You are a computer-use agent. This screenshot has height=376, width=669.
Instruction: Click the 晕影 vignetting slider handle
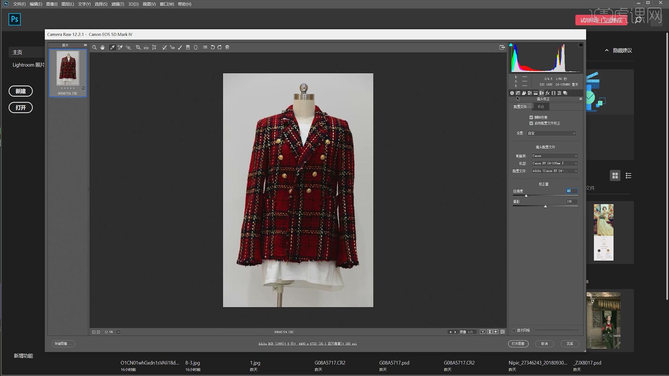[x=545, y=206]
